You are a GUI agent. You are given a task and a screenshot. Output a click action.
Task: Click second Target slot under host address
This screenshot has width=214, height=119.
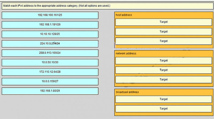pos(163,32)
